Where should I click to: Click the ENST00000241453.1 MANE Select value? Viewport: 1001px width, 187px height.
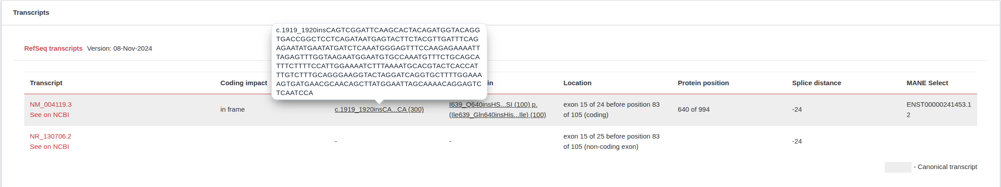tap(938, 104)
